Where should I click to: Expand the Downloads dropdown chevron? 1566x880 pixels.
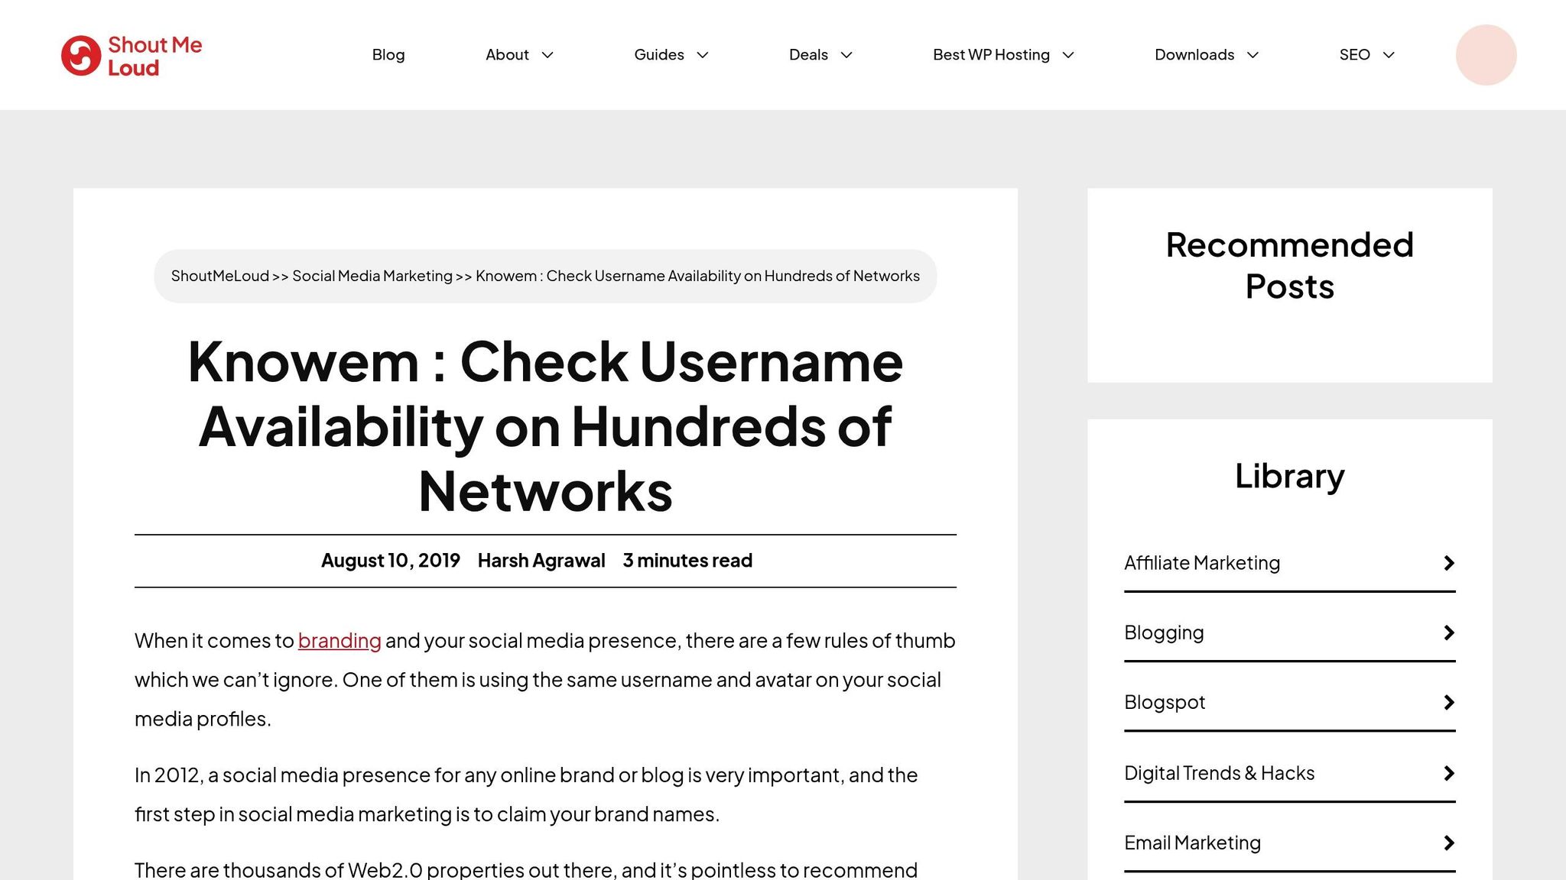1252,55
